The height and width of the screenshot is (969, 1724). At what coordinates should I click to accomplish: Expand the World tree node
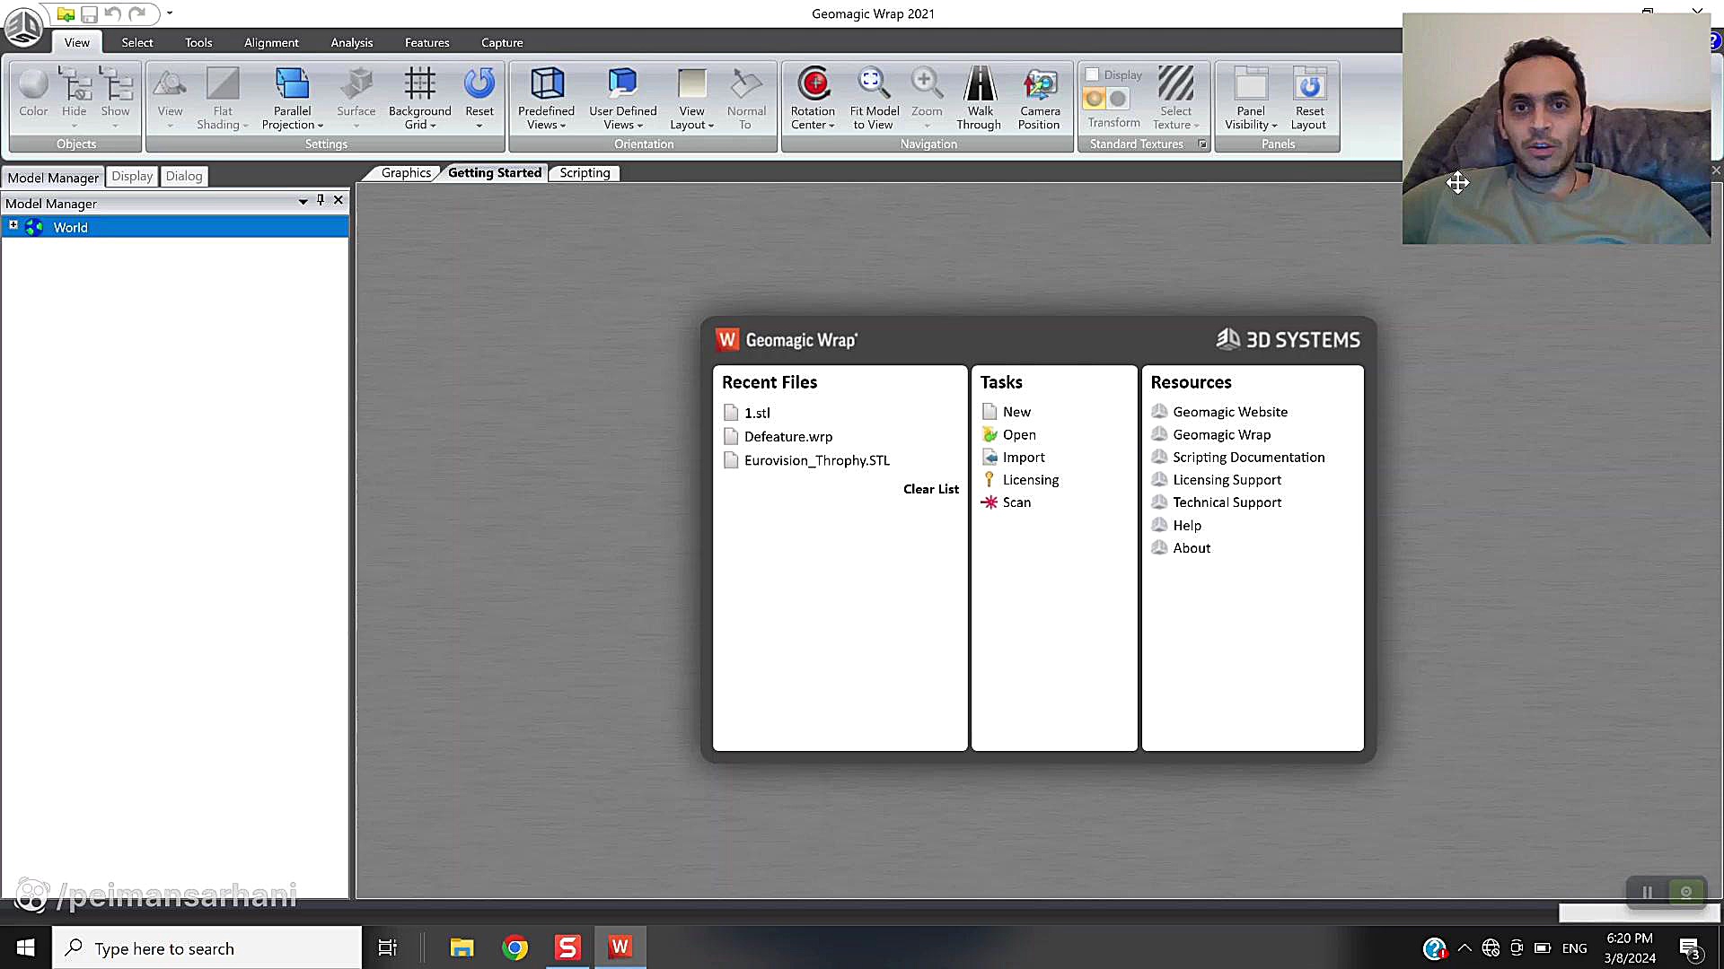point(13,225)
